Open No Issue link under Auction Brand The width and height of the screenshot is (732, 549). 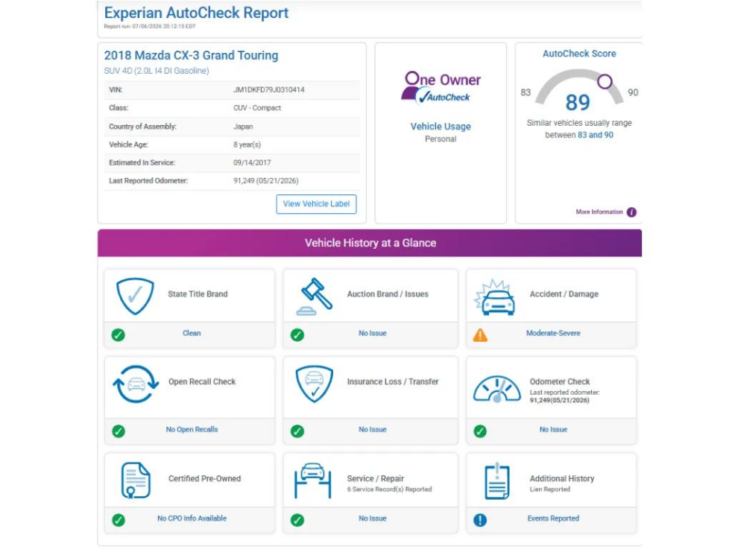pyautogui.click(x=373, y=333)
